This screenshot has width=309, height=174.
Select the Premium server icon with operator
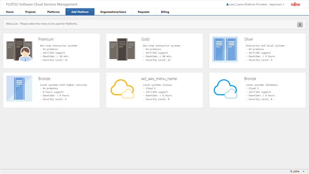coord(19,50)
